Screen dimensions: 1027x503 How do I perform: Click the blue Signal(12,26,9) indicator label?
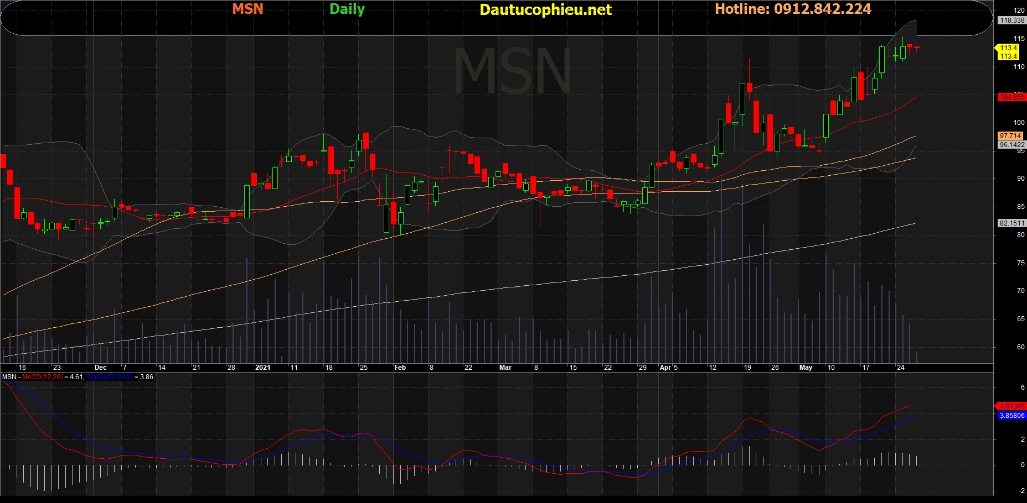point(110,377)
